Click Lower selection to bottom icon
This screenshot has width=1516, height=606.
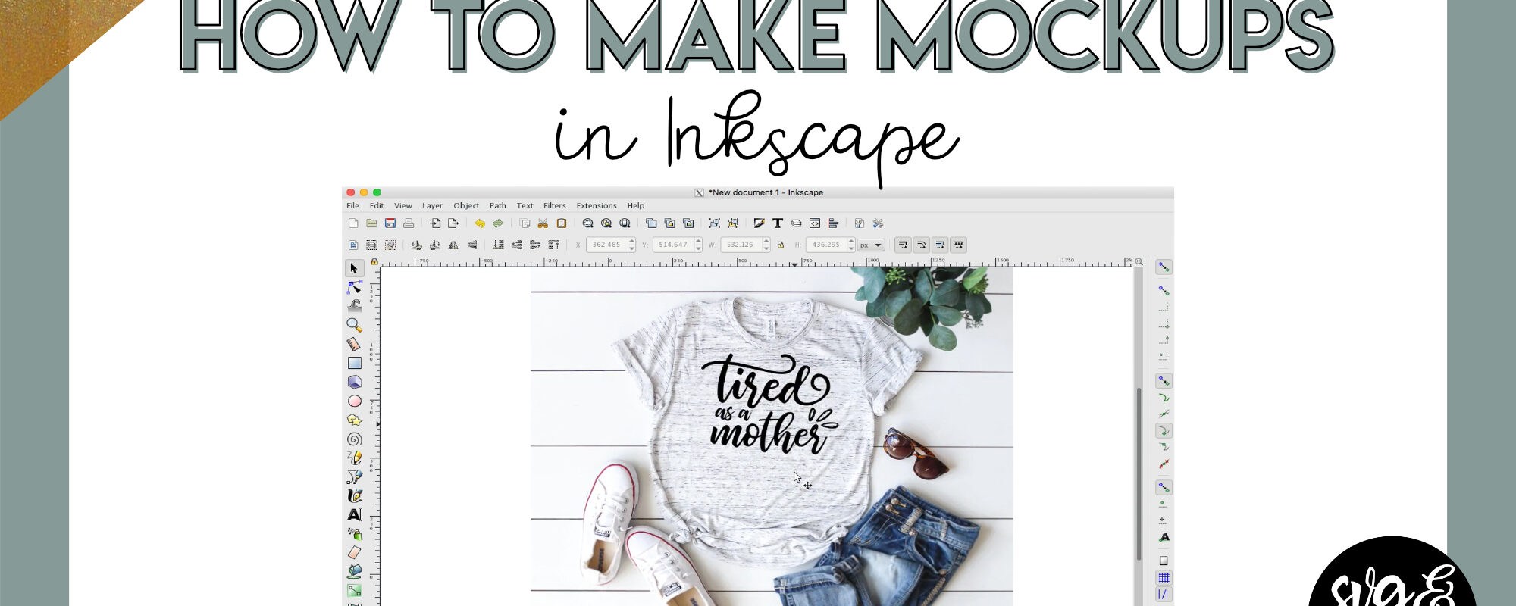[498, 245]
